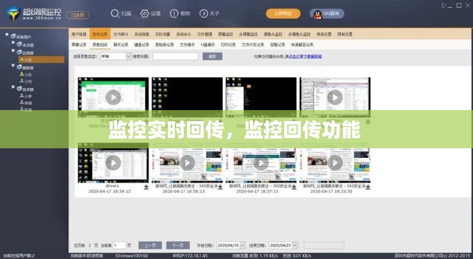Image resolution: width=473 pixels, height=259 pixels.
Task: Click the 帮助 help icon
Action: click(x=175, y=13)
